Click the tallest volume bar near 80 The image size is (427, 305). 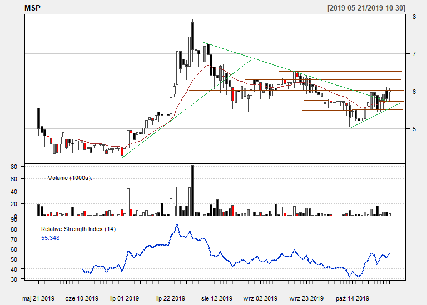192,191
